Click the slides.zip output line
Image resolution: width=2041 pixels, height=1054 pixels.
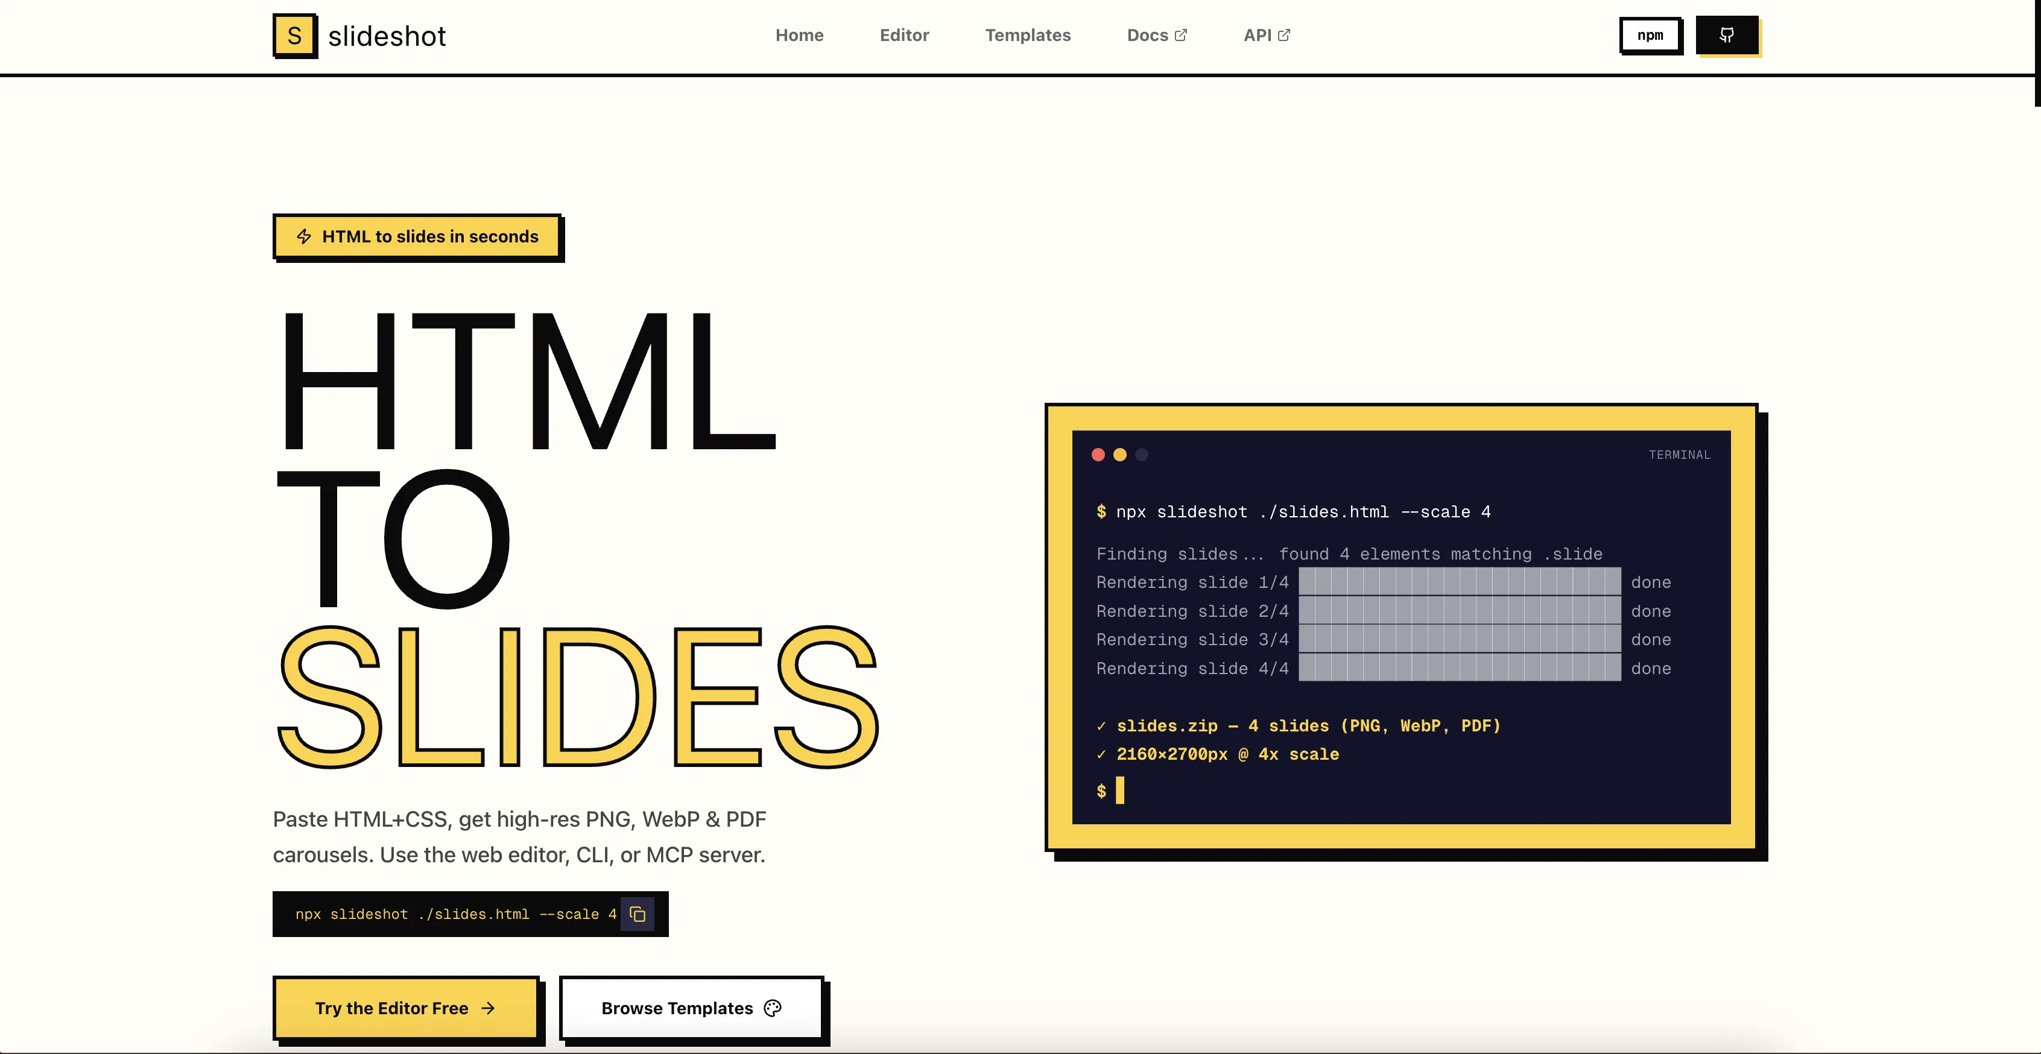(1299, 726)
